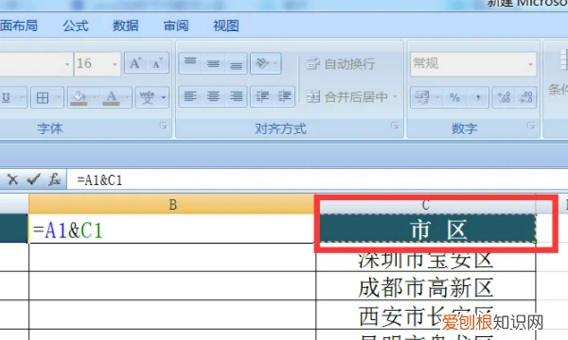Open the page layout 面布局 tab
The width and height of the screenshot is (568, 340).
click(19, 25)
